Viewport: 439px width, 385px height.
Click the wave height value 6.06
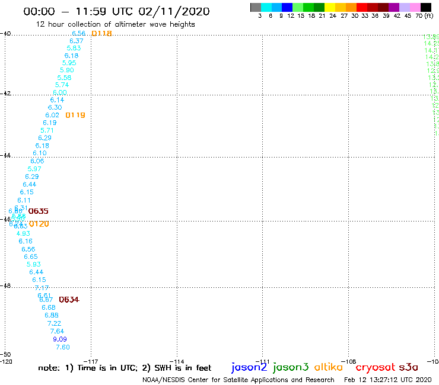[x=37, y=161]
